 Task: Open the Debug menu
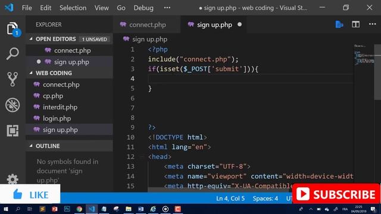click(143, 8)
